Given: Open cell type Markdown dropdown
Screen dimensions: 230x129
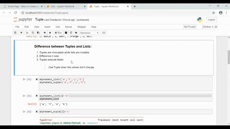Looking at the screenshot, I should tap(89, 33).
